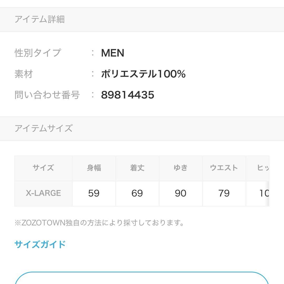Image resolution: width=284 pixels, height=284 pixels.
Task: Click the MEN gender type value
Action: pos(113,53)
